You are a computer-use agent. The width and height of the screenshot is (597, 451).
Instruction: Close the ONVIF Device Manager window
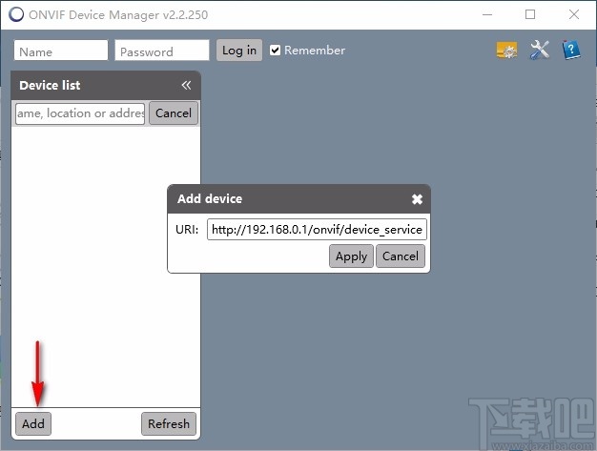574,15
